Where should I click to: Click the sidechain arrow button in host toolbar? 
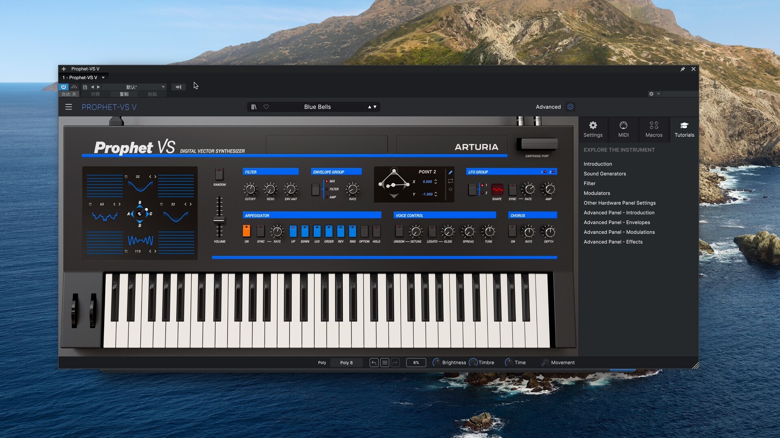178,87
